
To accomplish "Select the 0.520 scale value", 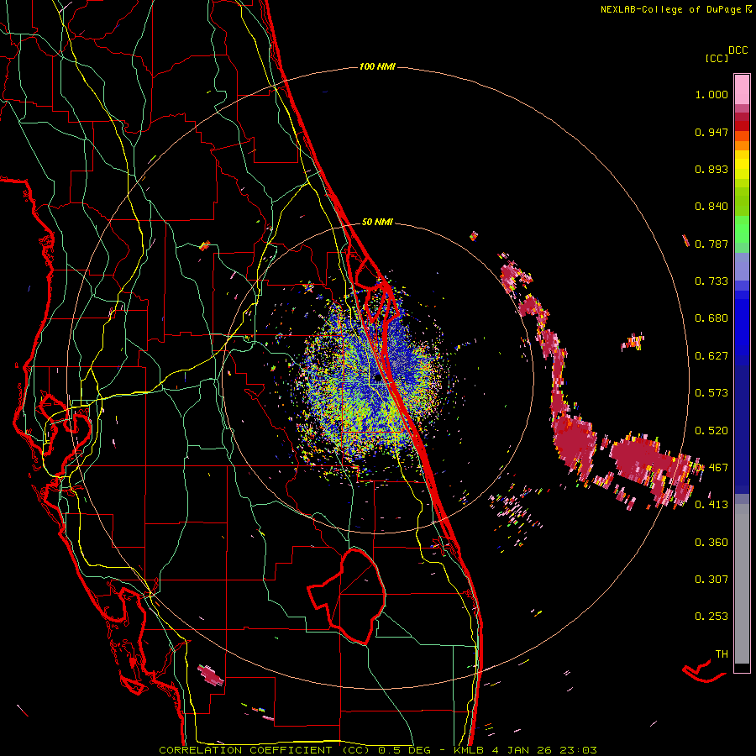I will pyautogui.click(x=711, y=431).
